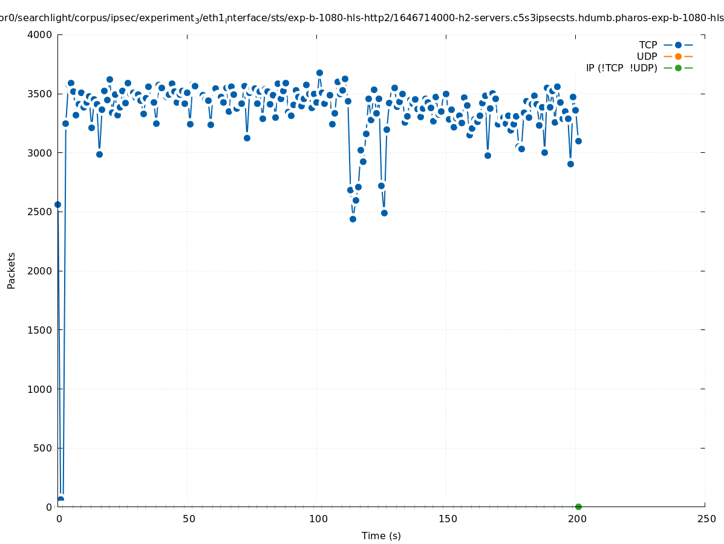
Task: Click the 4000 tick label on y-axis
Action: click(39, 34)
